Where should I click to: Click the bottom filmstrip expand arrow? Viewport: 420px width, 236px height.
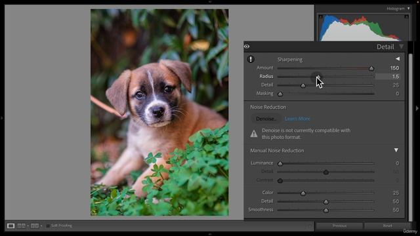(x=210, y=234)
